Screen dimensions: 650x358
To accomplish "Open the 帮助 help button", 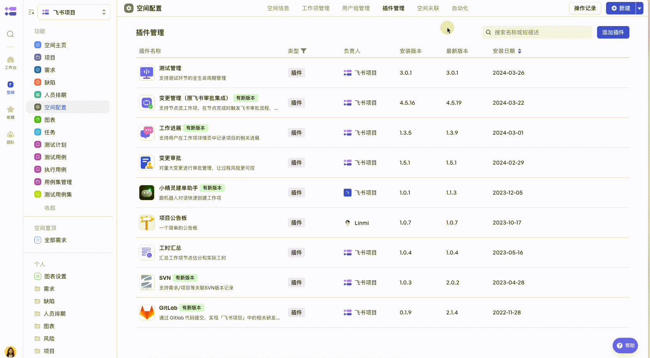I will (625, 346).
